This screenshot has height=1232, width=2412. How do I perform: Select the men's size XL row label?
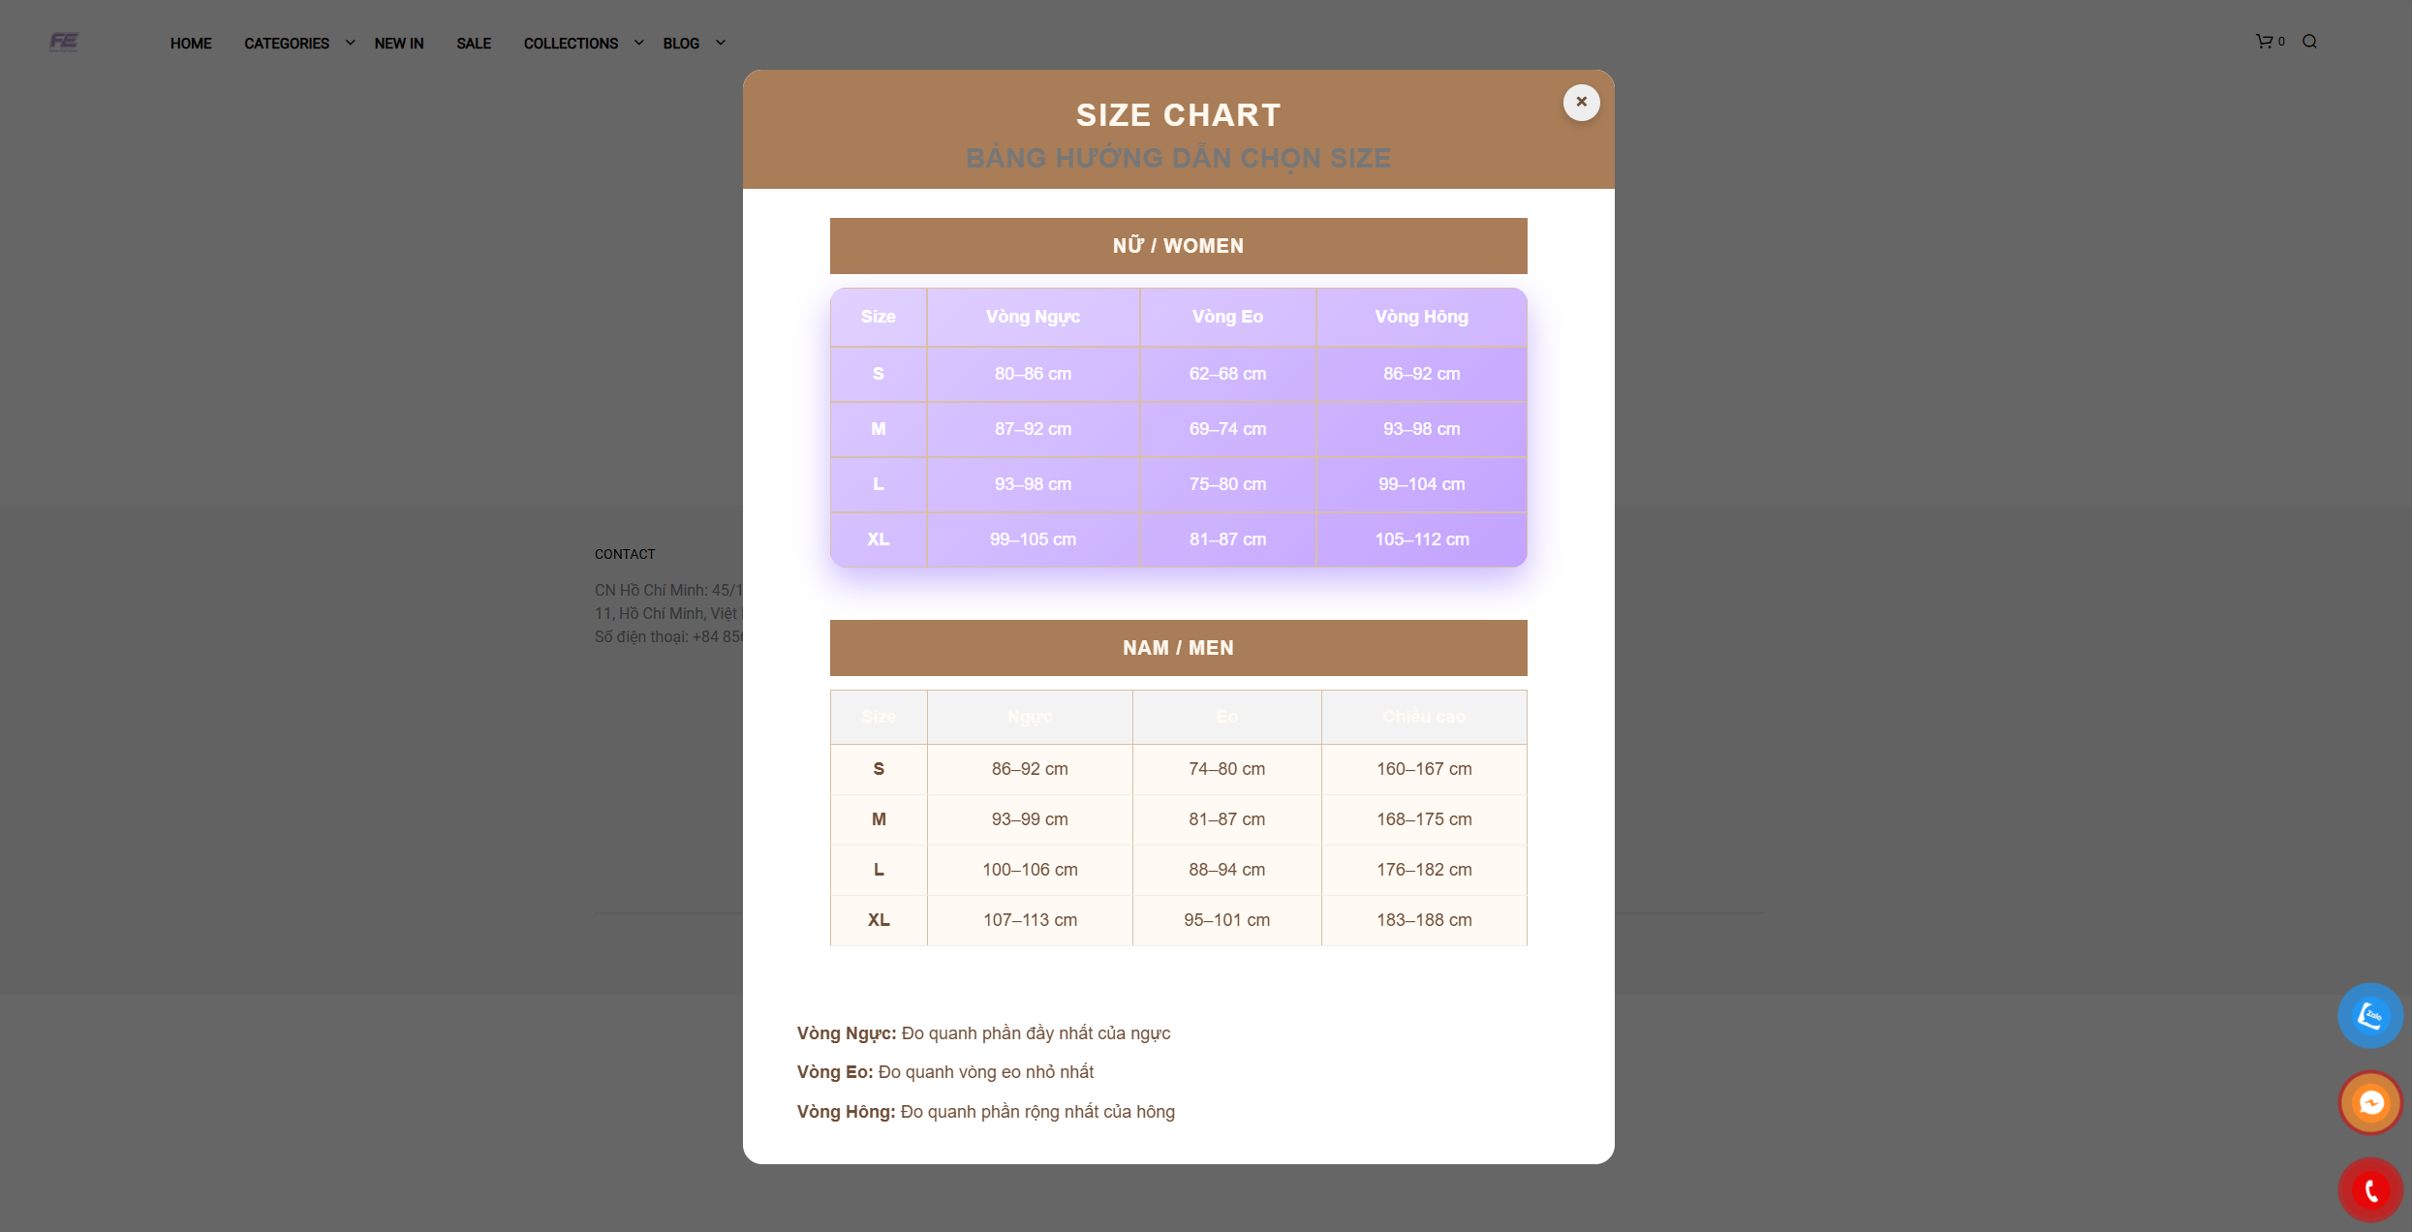879,920
